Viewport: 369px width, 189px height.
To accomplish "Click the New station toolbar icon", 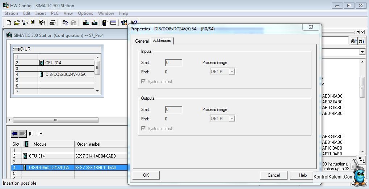I will [x=9, y=22].
